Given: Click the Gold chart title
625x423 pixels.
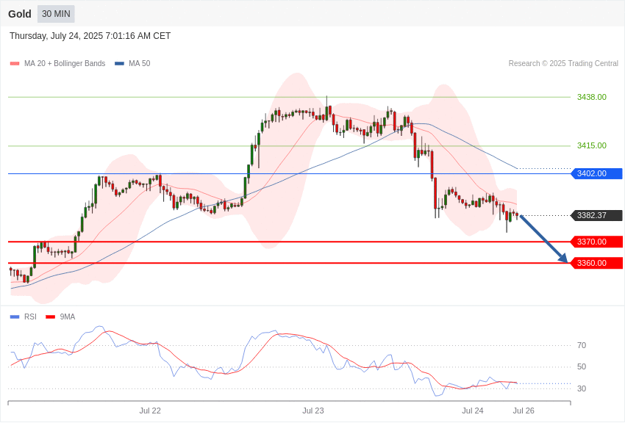Looking at the screenshot, I should point(20,14).
